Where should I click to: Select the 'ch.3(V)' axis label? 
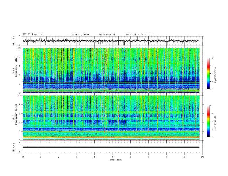[x=14, y=148]
